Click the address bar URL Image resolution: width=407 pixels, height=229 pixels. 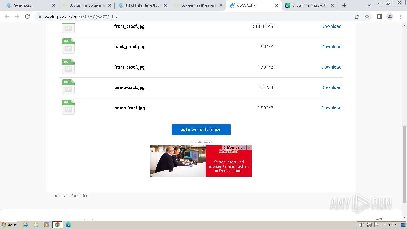81,17
